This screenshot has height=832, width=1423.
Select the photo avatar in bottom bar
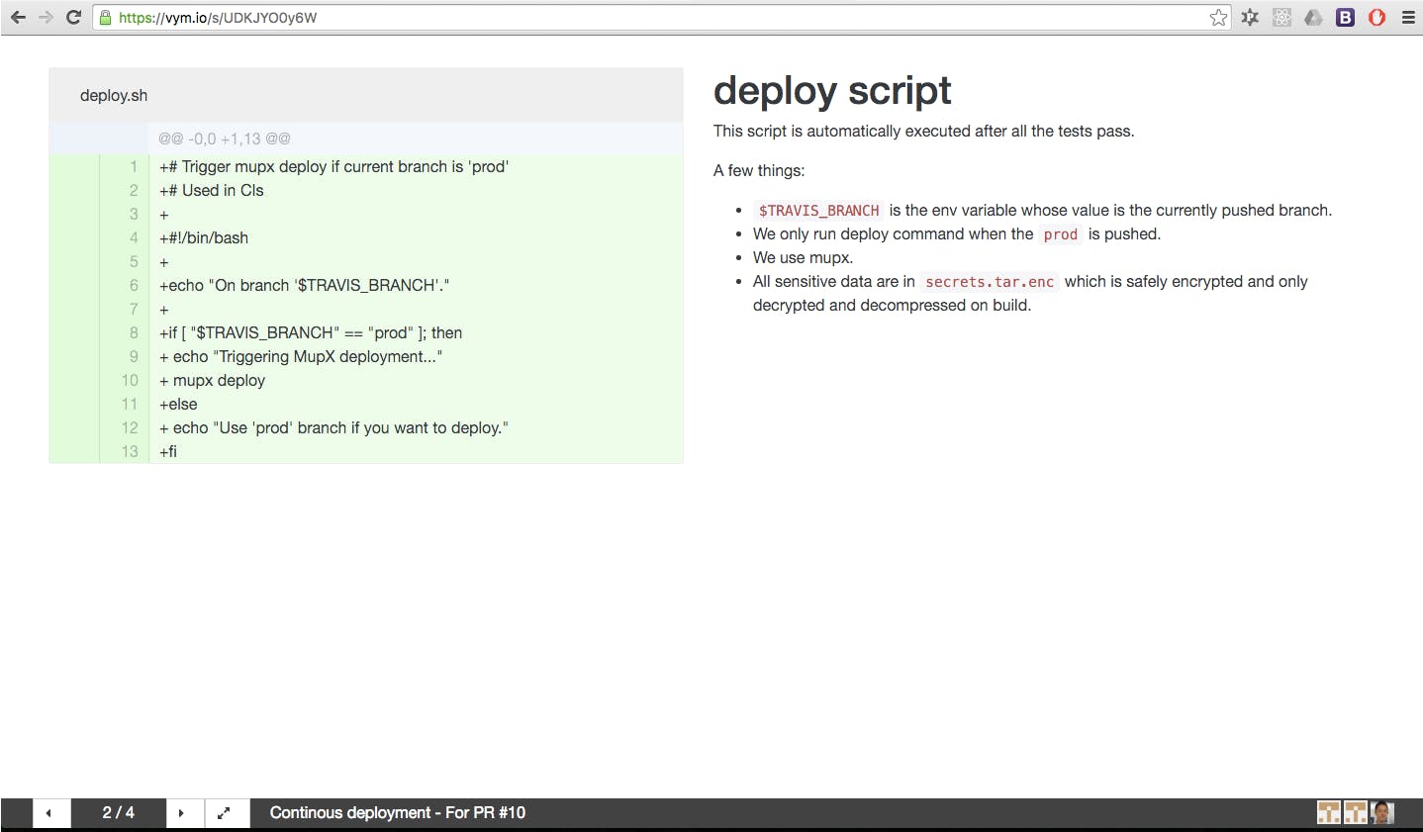(1382, 813)
